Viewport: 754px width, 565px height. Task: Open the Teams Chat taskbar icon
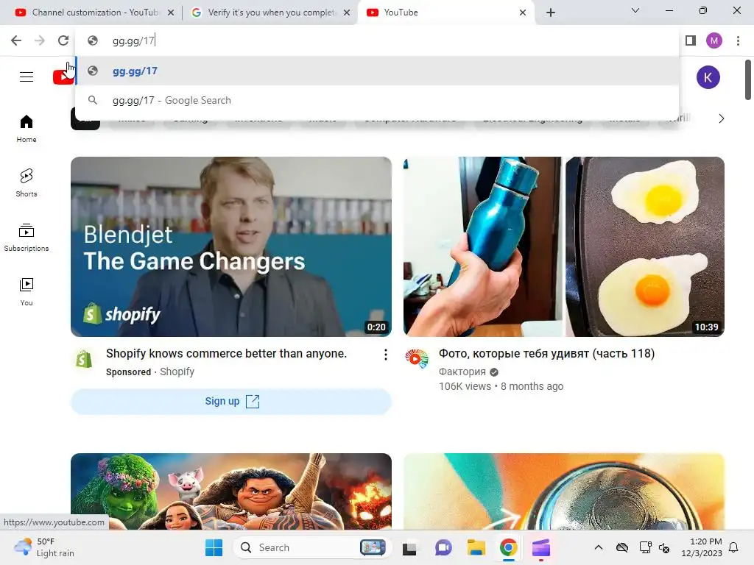(x=443, y=547)
